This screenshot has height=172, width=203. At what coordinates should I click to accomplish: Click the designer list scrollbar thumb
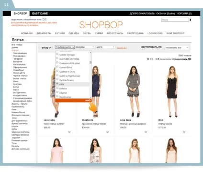coord(90,62)
